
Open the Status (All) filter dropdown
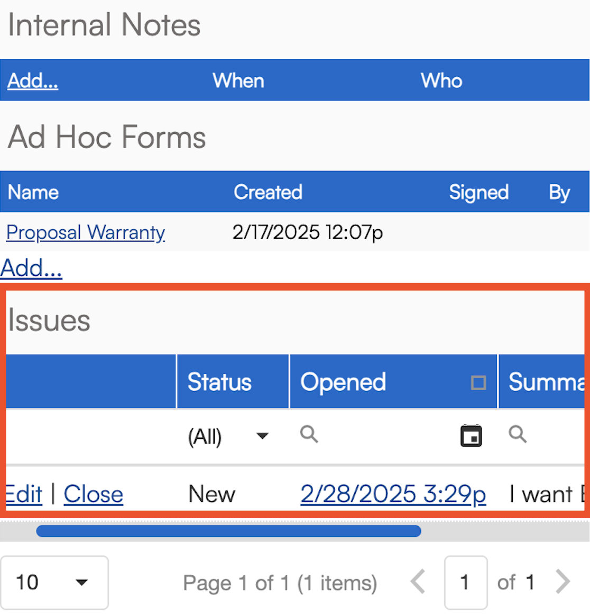262,436
